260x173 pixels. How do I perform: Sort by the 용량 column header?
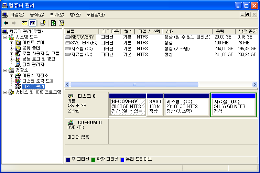pyautogui.click(x=224, y=31)
